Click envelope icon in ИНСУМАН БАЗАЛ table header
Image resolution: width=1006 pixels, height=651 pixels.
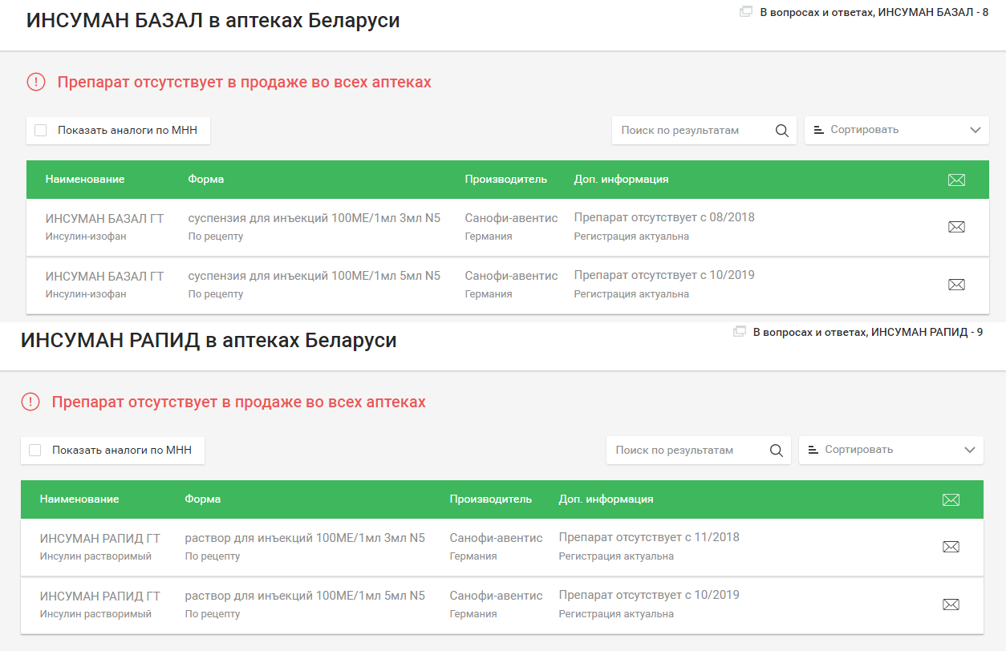coord(956,180)
